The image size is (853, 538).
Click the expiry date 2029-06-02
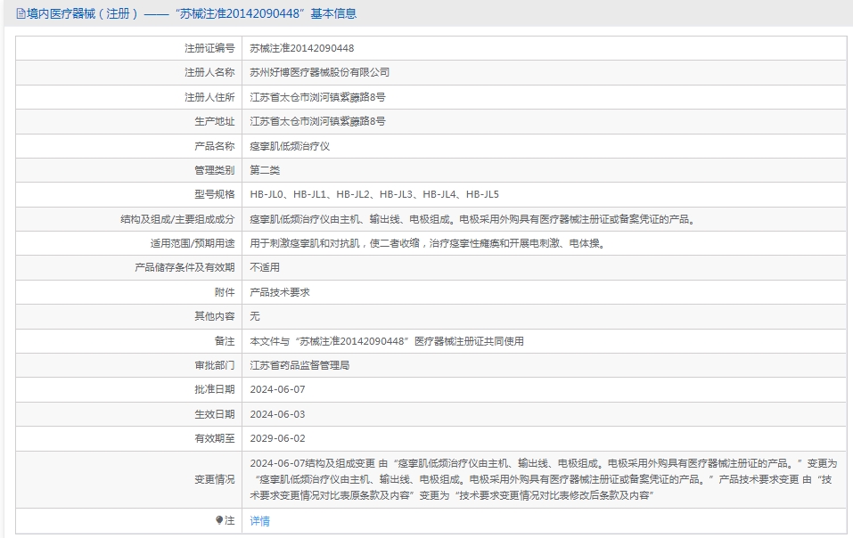click(x=277, y=438)
